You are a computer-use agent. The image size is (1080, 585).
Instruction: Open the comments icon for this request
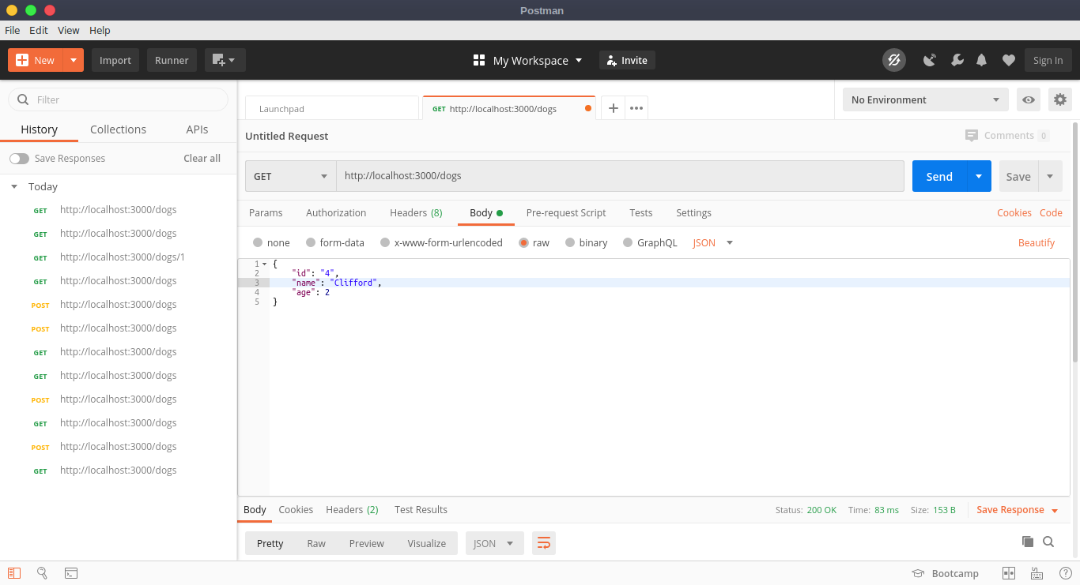(972, 136)
